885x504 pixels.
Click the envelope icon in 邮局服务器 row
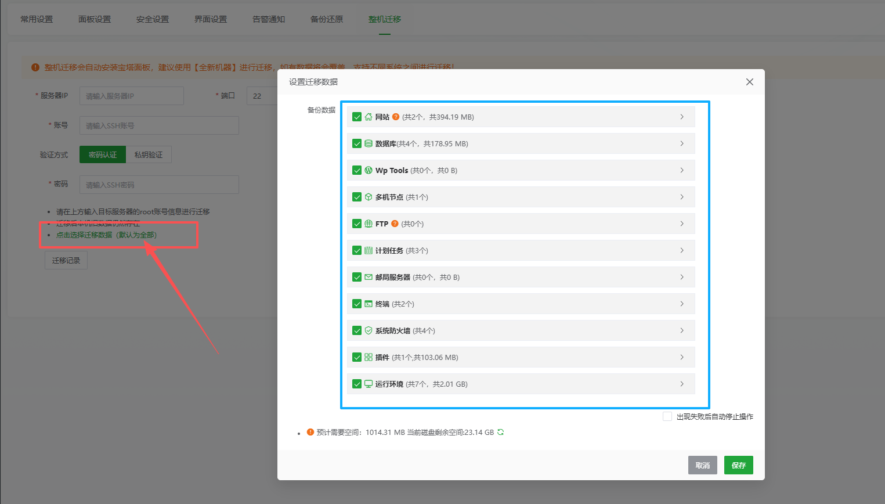click(x=369, y=277)
